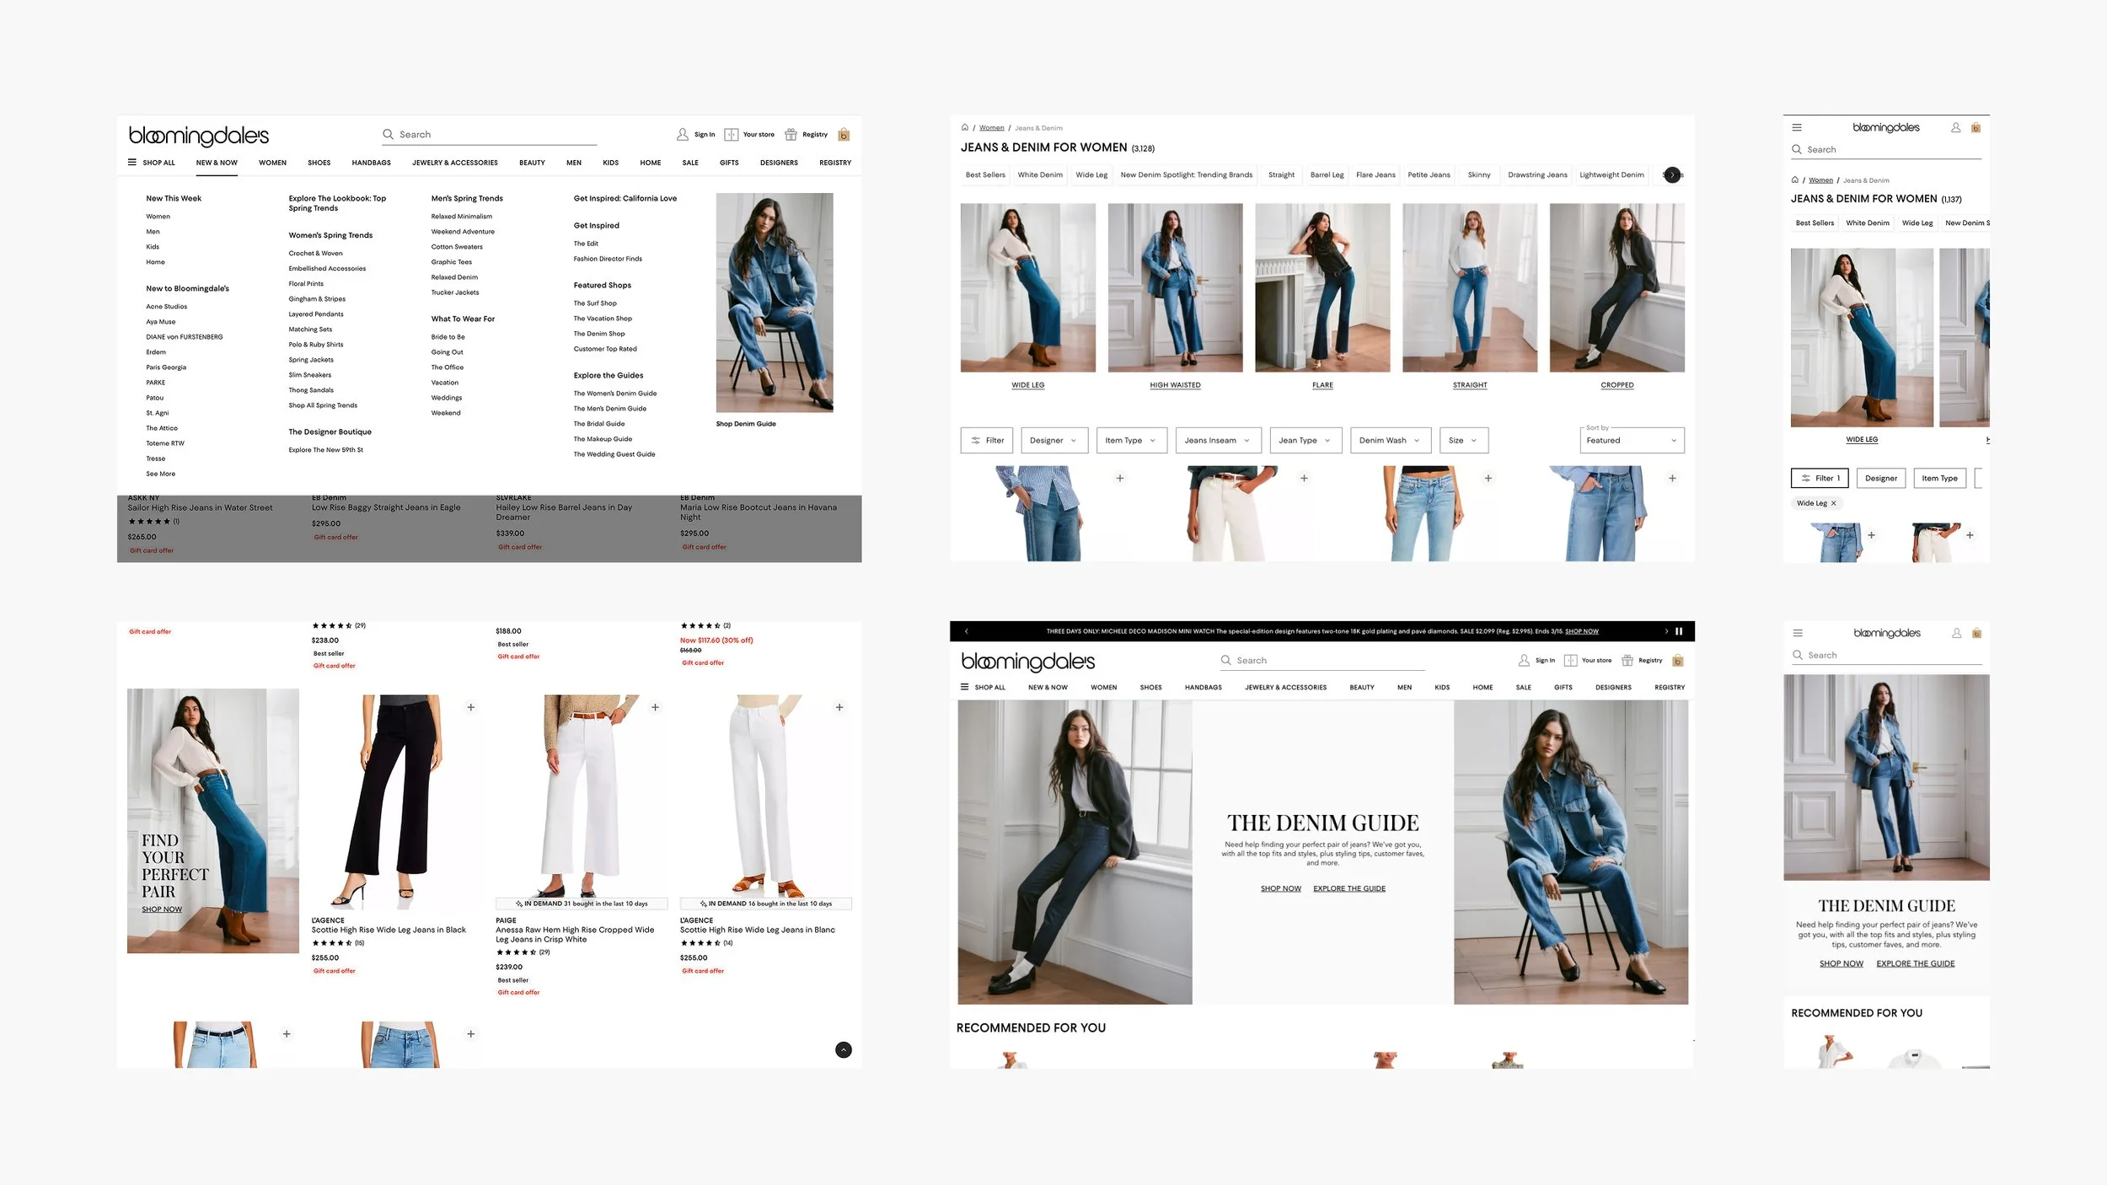Click the round next-arrow at the end of the desktop denim category chips
2107x1185 pixels.
(1672, 175)
